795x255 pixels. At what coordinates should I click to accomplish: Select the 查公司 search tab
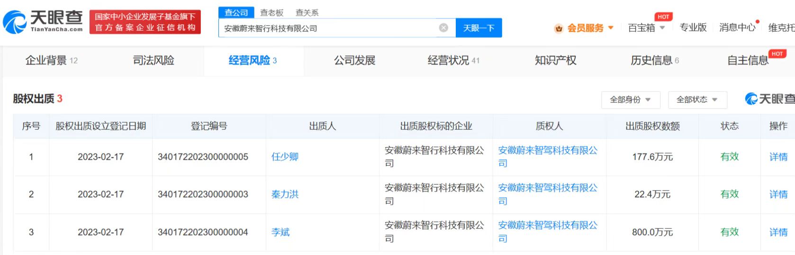click(236, 13)
